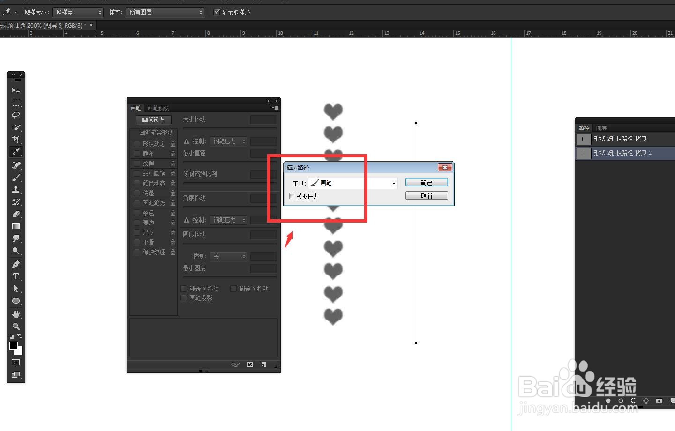Viewport: 675px width, 431px height.
Task: Open the 工具 dropdown in the 描边路径 dialog
Action: tap(393, 183)
